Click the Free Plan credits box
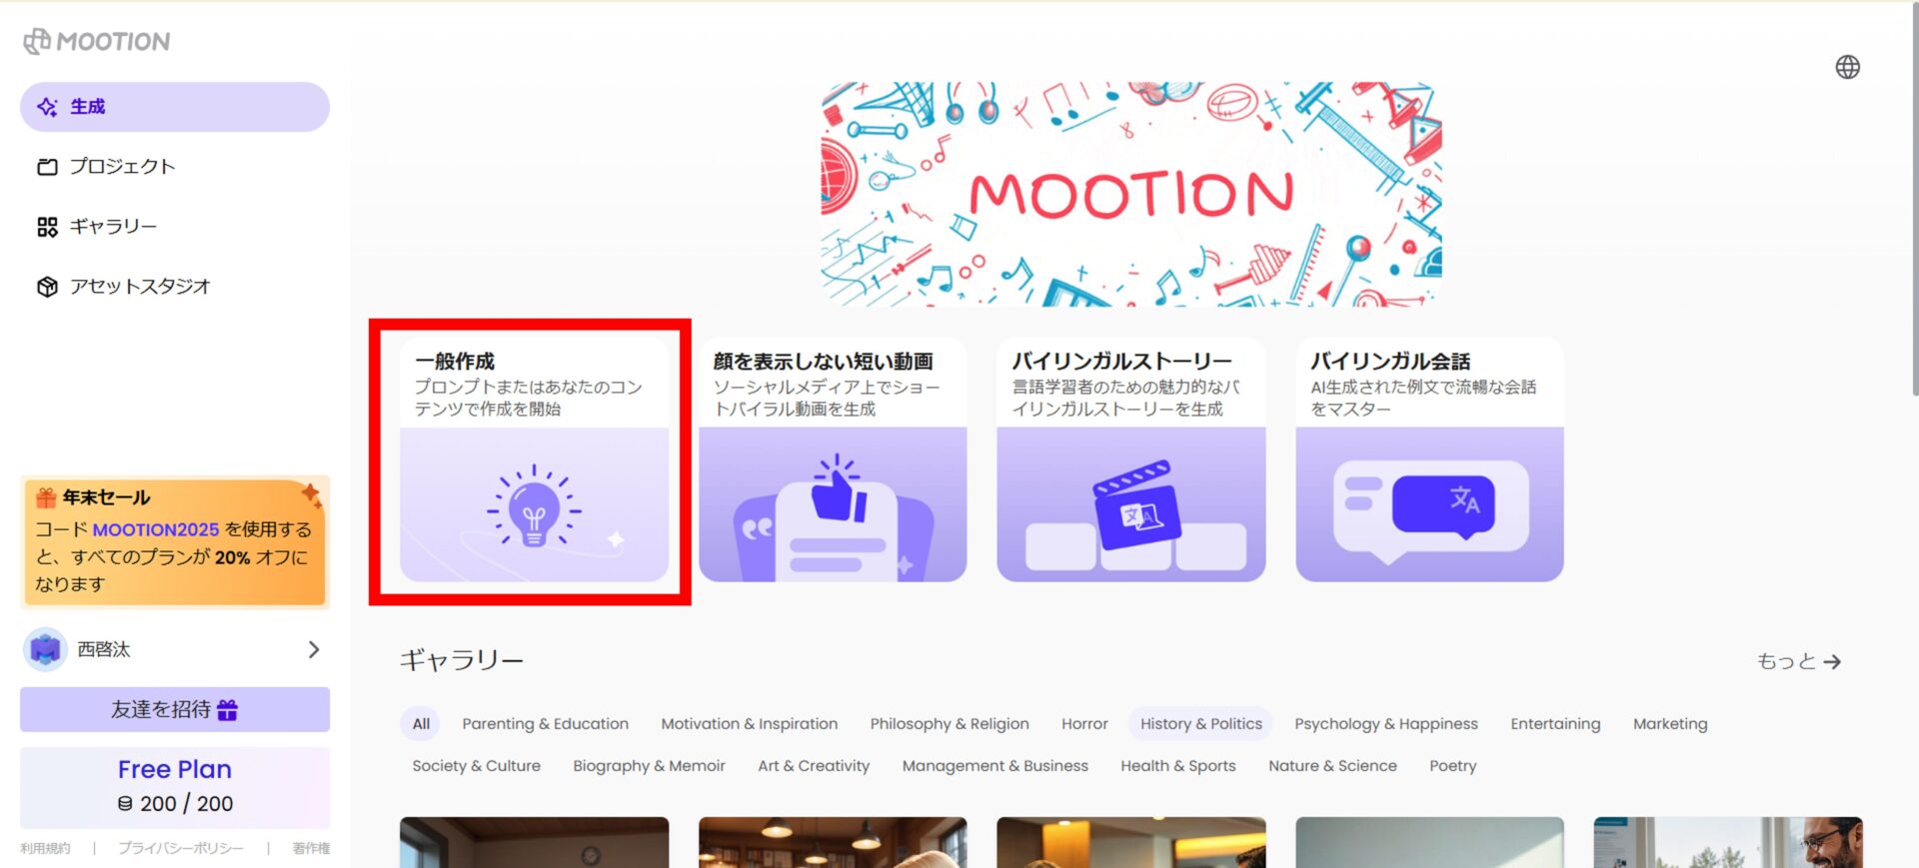Image resolution: width=1919 pixels, height=868 pixels. [x=175, y=787]
